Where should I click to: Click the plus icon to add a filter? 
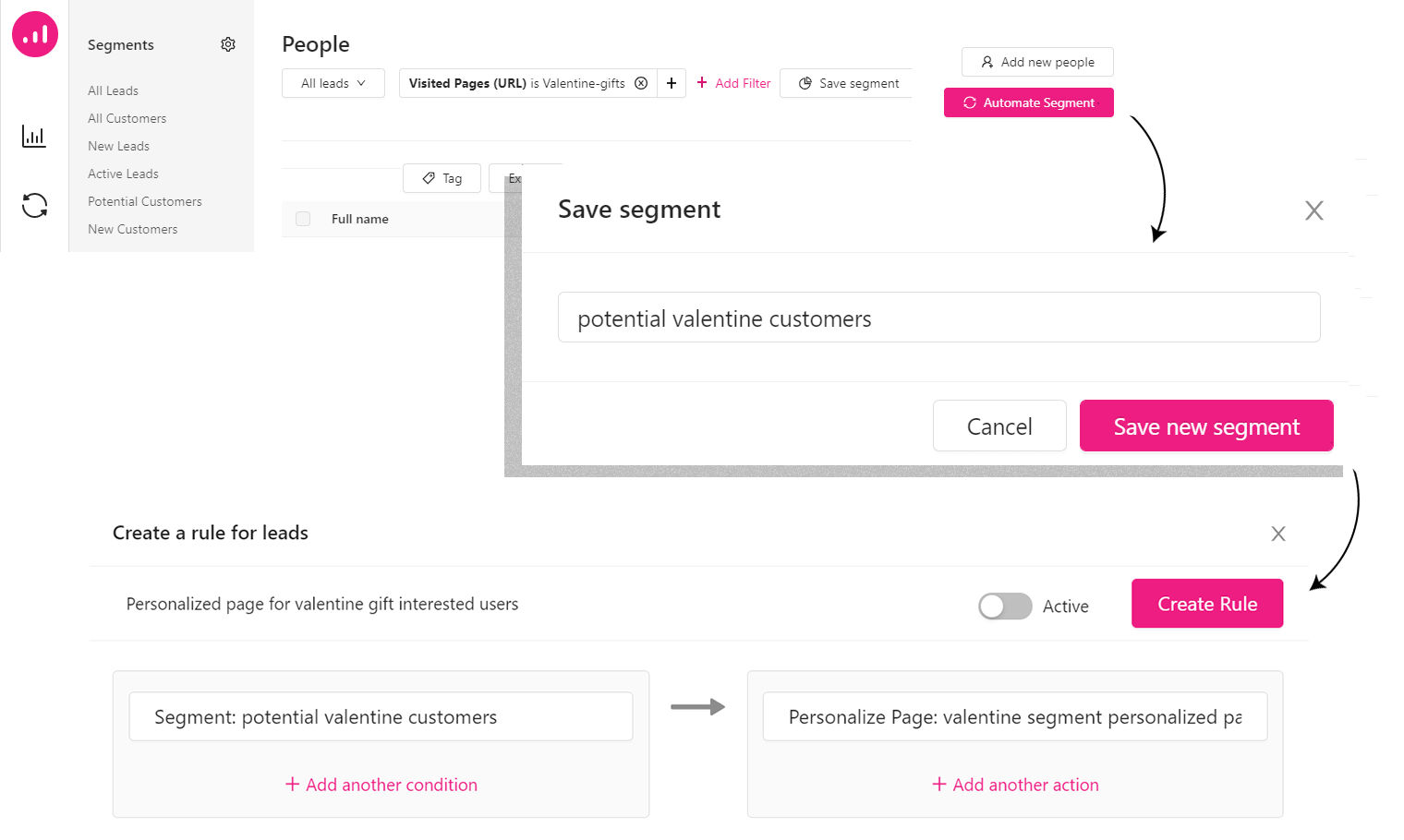[x=672, y=83]
